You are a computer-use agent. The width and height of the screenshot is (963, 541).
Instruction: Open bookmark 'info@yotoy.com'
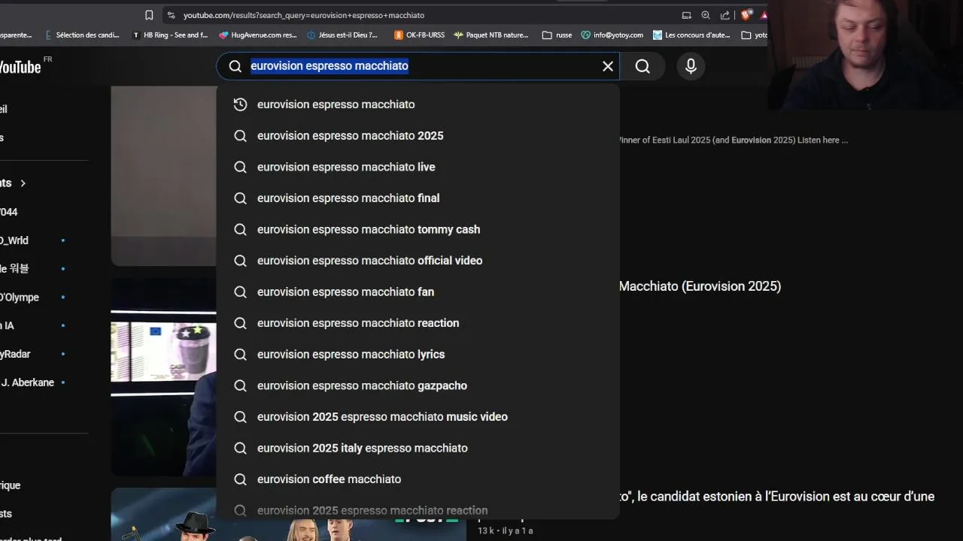612,35
